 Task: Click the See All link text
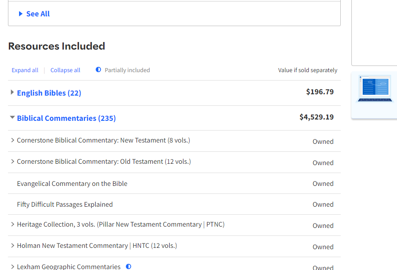[38, 14]
